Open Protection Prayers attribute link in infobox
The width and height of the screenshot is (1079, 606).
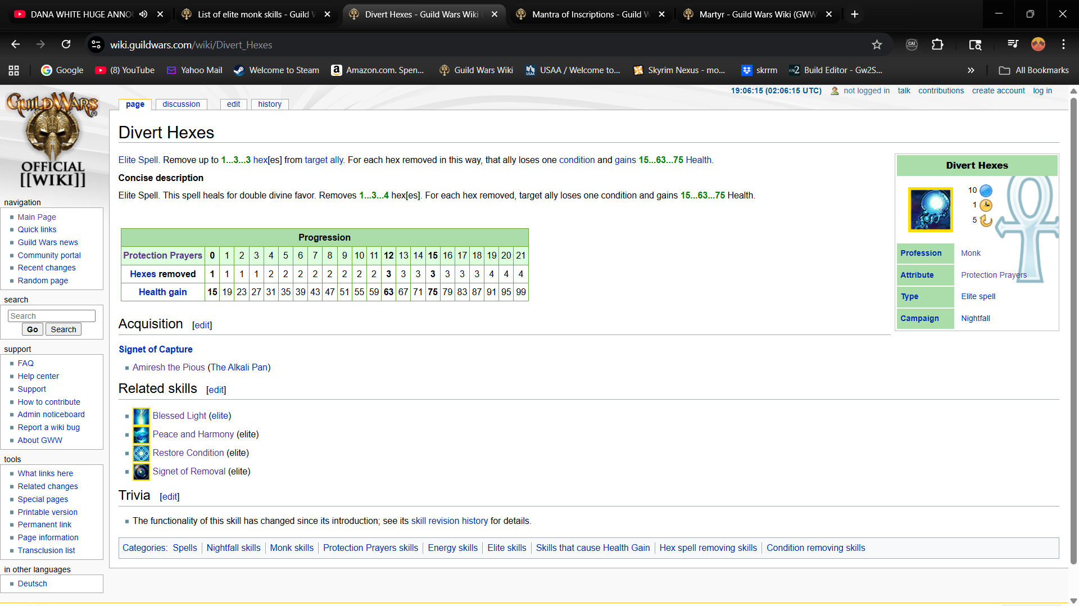(x=994, y=275)
